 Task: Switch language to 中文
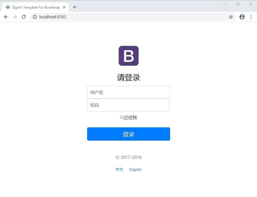119,169
